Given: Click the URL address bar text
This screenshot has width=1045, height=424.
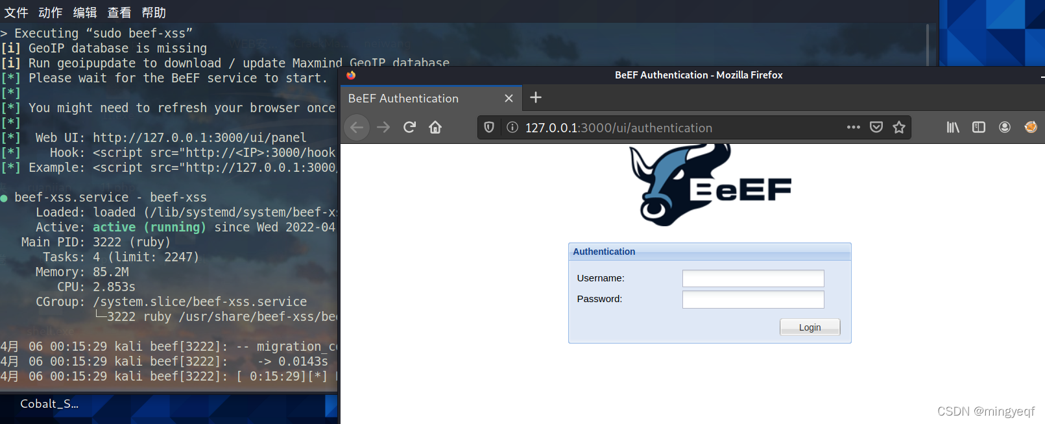Looking at the screenshot, I should coord(618,128).
